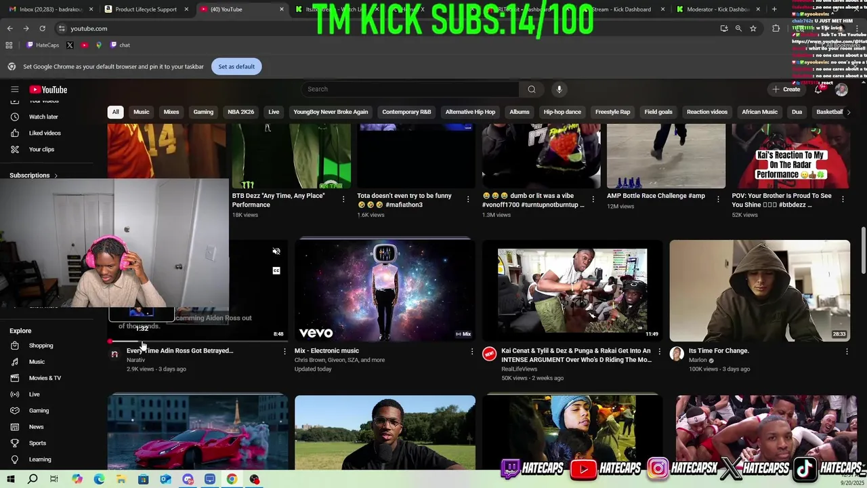Switch to Product Lifecycle Support tab
867x488 pixels.
146,9
